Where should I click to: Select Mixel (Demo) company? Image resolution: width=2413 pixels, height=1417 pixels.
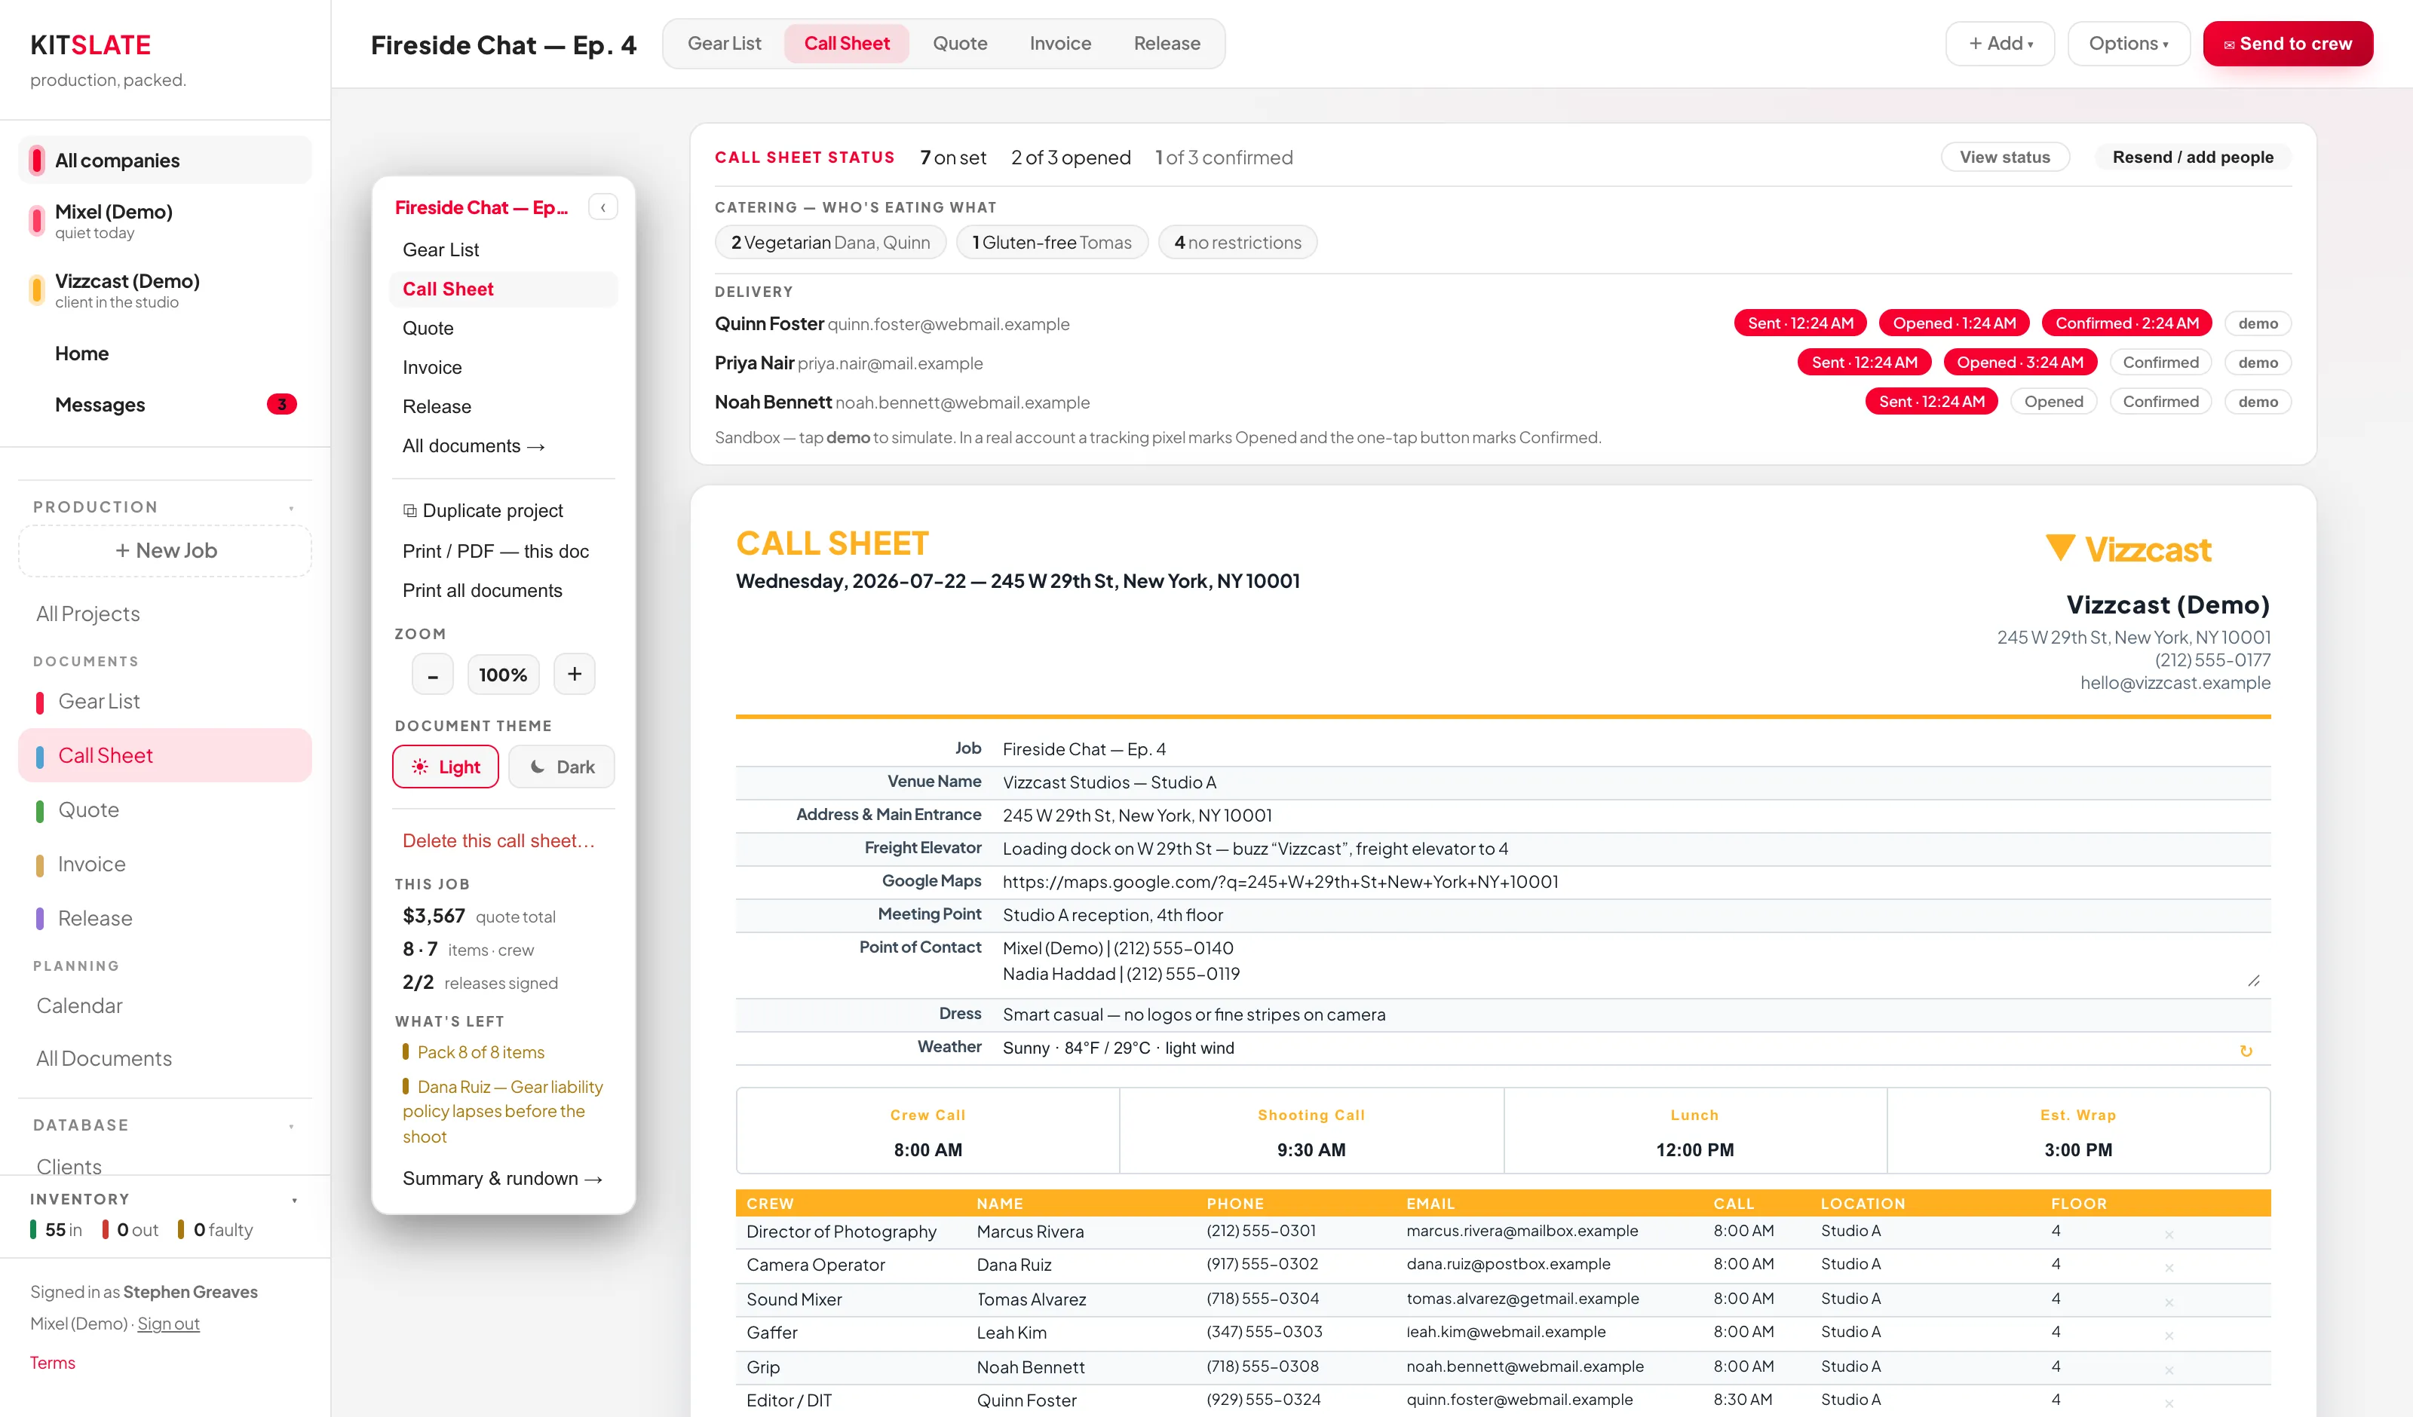164,220
